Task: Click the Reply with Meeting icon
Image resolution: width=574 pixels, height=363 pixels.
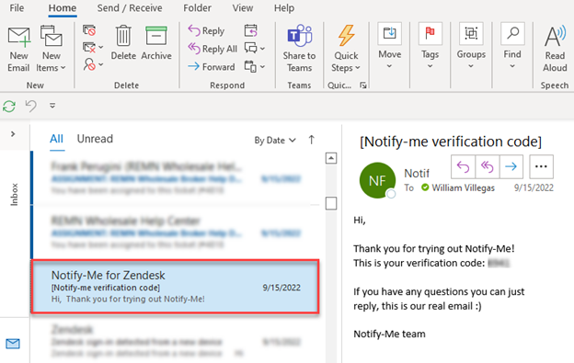Action: (x=251, y=30)
